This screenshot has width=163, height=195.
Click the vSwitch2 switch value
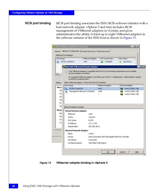pyautogui.click(x=92, y=117)
